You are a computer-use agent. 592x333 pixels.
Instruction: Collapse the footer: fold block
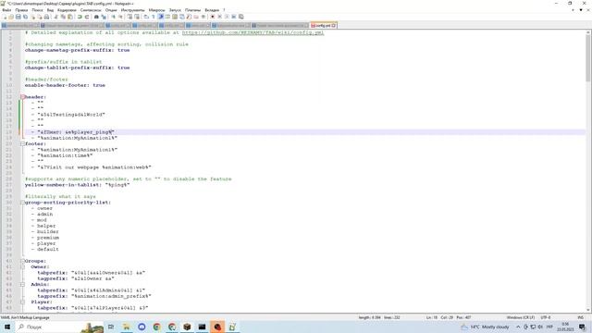point(22,144)
